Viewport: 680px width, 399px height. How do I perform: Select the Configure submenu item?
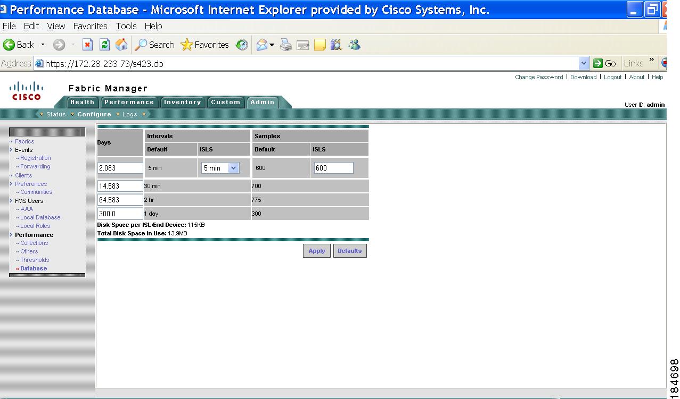[x=94, y=114]
